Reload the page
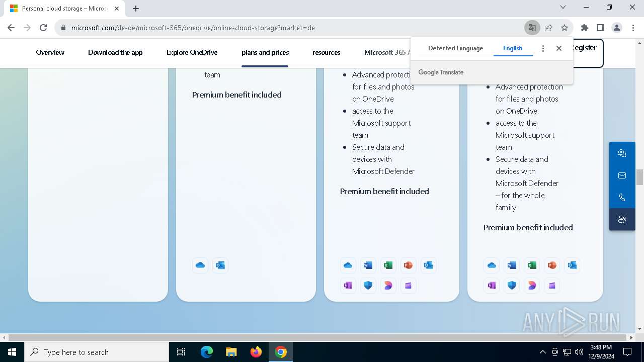644x362 pixels. [43, 28]
